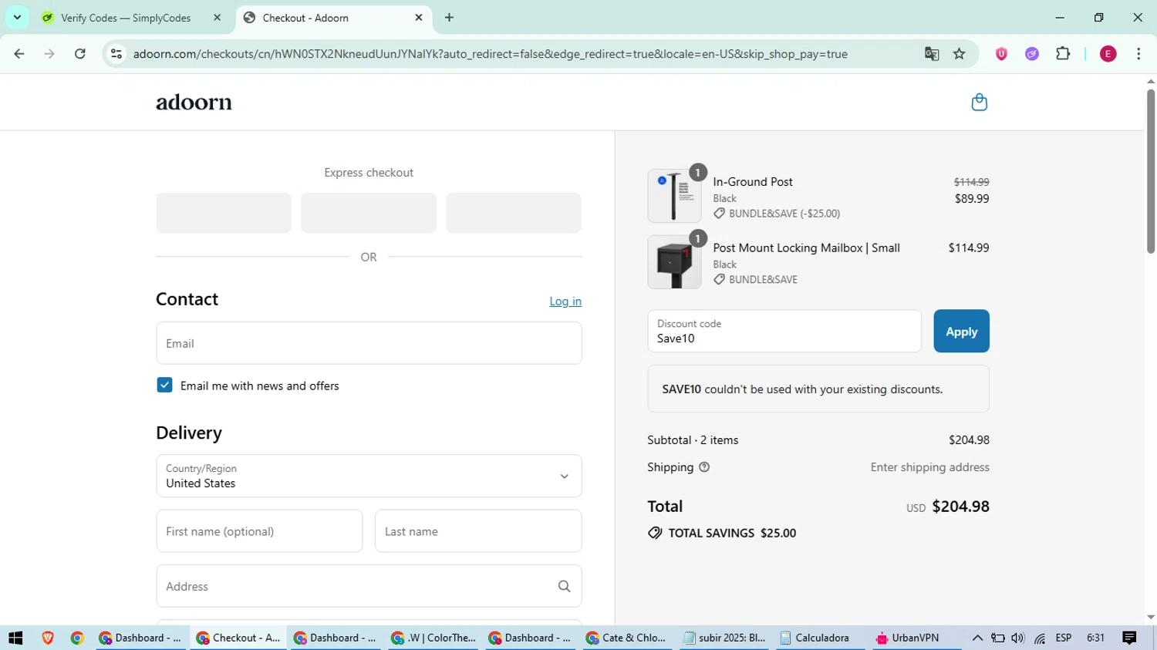Open the Chrome profile avatar E
Screen dimensions: 1157x650
pos(1108,54)
